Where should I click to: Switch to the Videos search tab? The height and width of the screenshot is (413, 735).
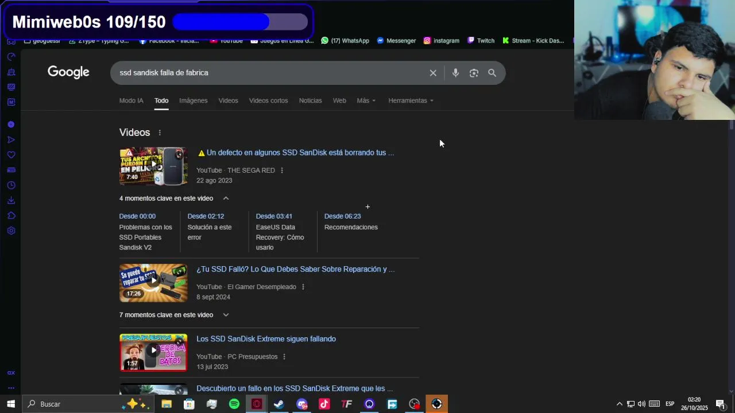coord(228,100)
